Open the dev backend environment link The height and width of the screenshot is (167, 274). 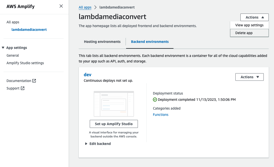point(87,74)
